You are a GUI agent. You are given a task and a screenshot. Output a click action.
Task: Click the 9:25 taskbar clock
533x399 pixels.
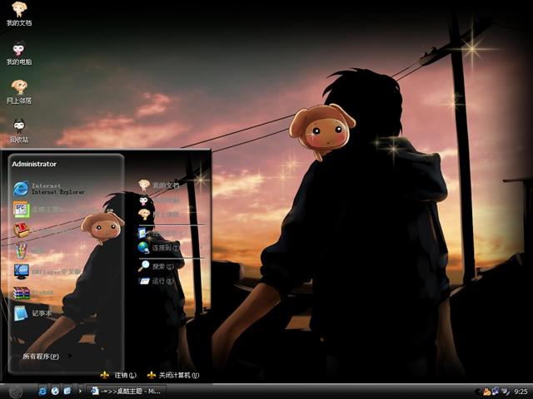(x=521, y=392)
